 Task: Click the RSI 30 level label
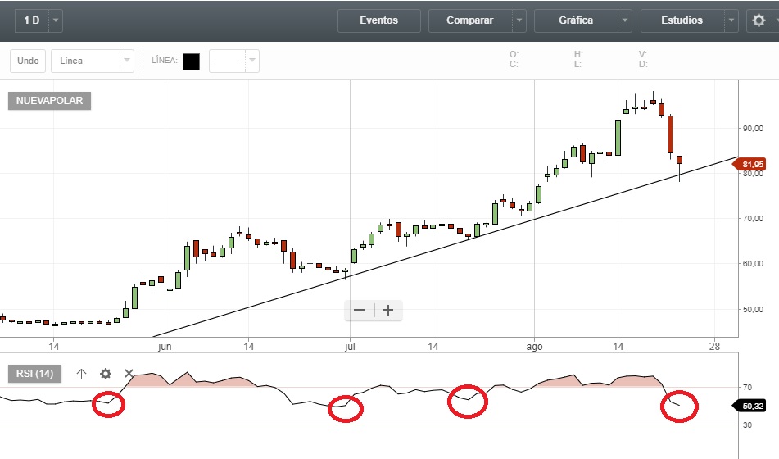pyautogui.click(x=748, y=425)
